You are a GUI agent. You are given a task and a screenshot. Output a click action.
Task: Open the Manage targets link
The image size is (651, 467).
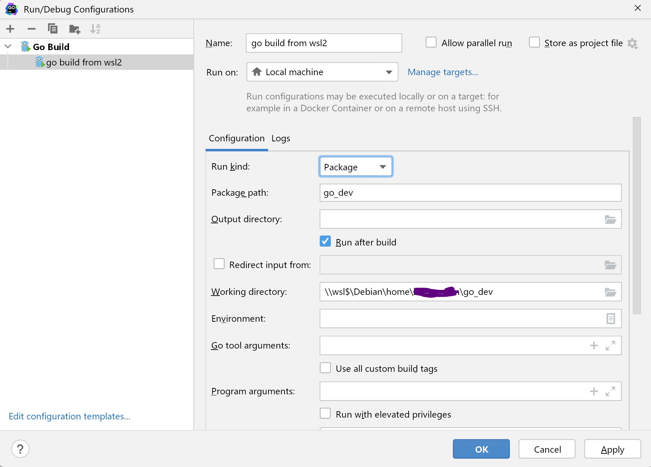443,72
